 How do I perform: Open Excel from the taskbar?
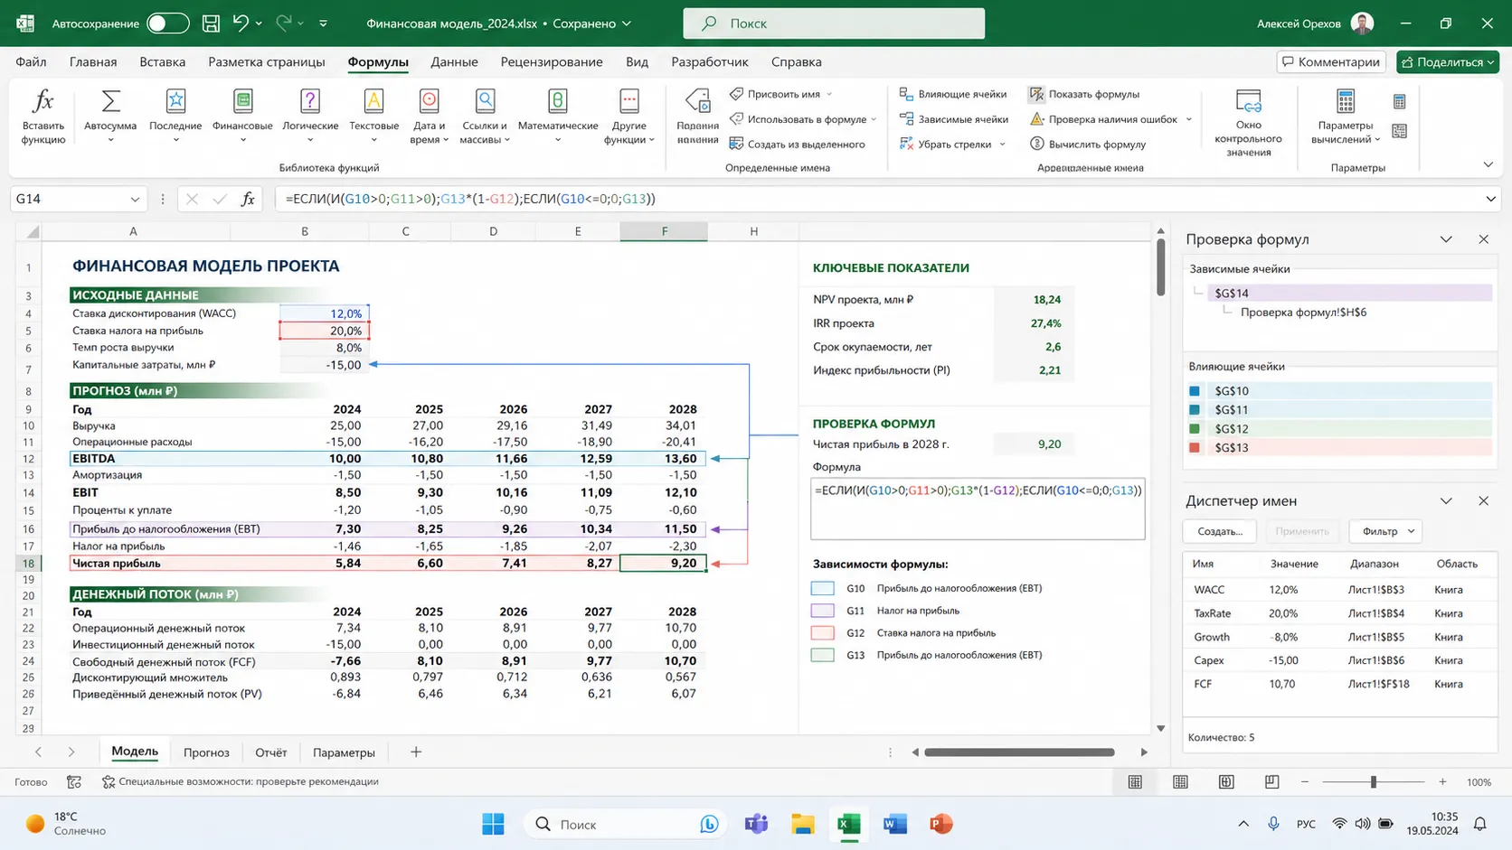pyautogui.click(x=848, y=824)
